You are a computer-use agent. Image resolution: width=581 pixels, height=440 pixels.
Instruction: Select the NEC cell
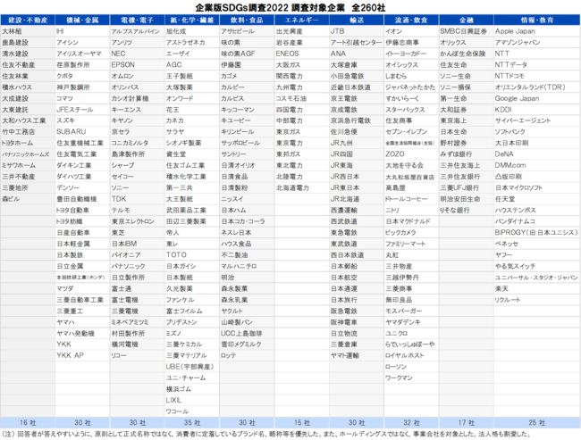[x=137, y=54]
